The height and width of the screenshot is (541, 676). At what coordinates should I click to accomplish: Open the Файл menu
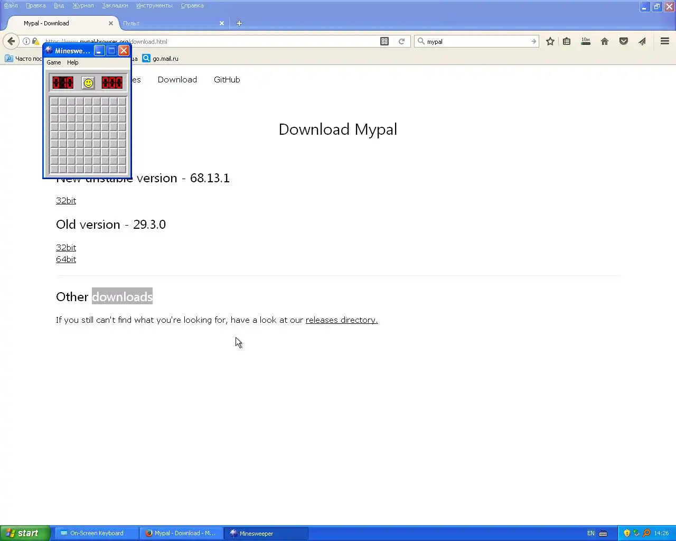point(11,5)
